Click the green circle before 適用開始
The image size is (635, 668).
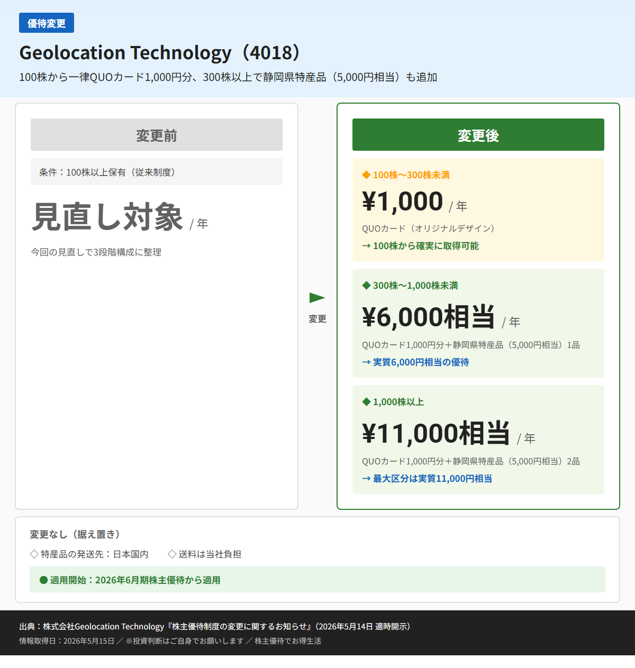click(x=44, y=580)
